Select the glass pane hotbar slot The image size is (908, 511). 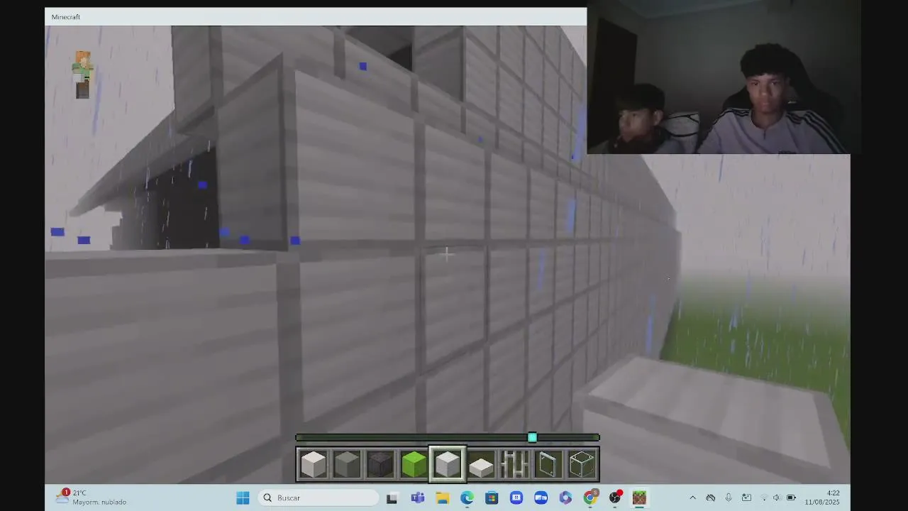548,465
